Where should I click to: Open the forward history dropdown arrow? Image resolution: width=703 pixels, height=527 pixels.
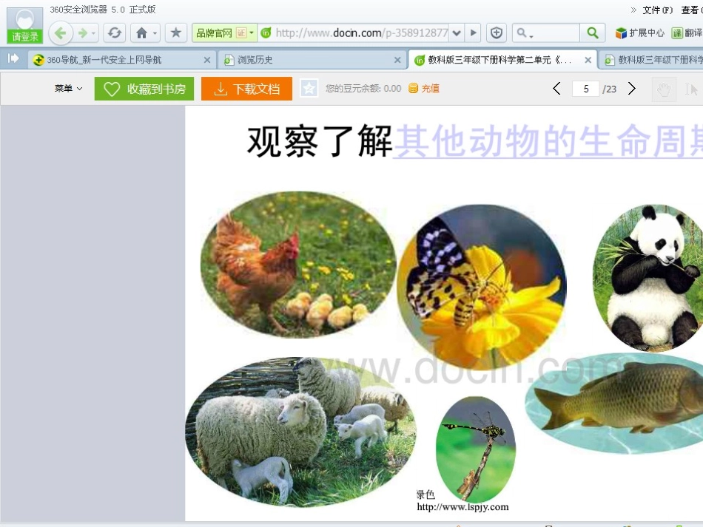(x=94, y=33)
